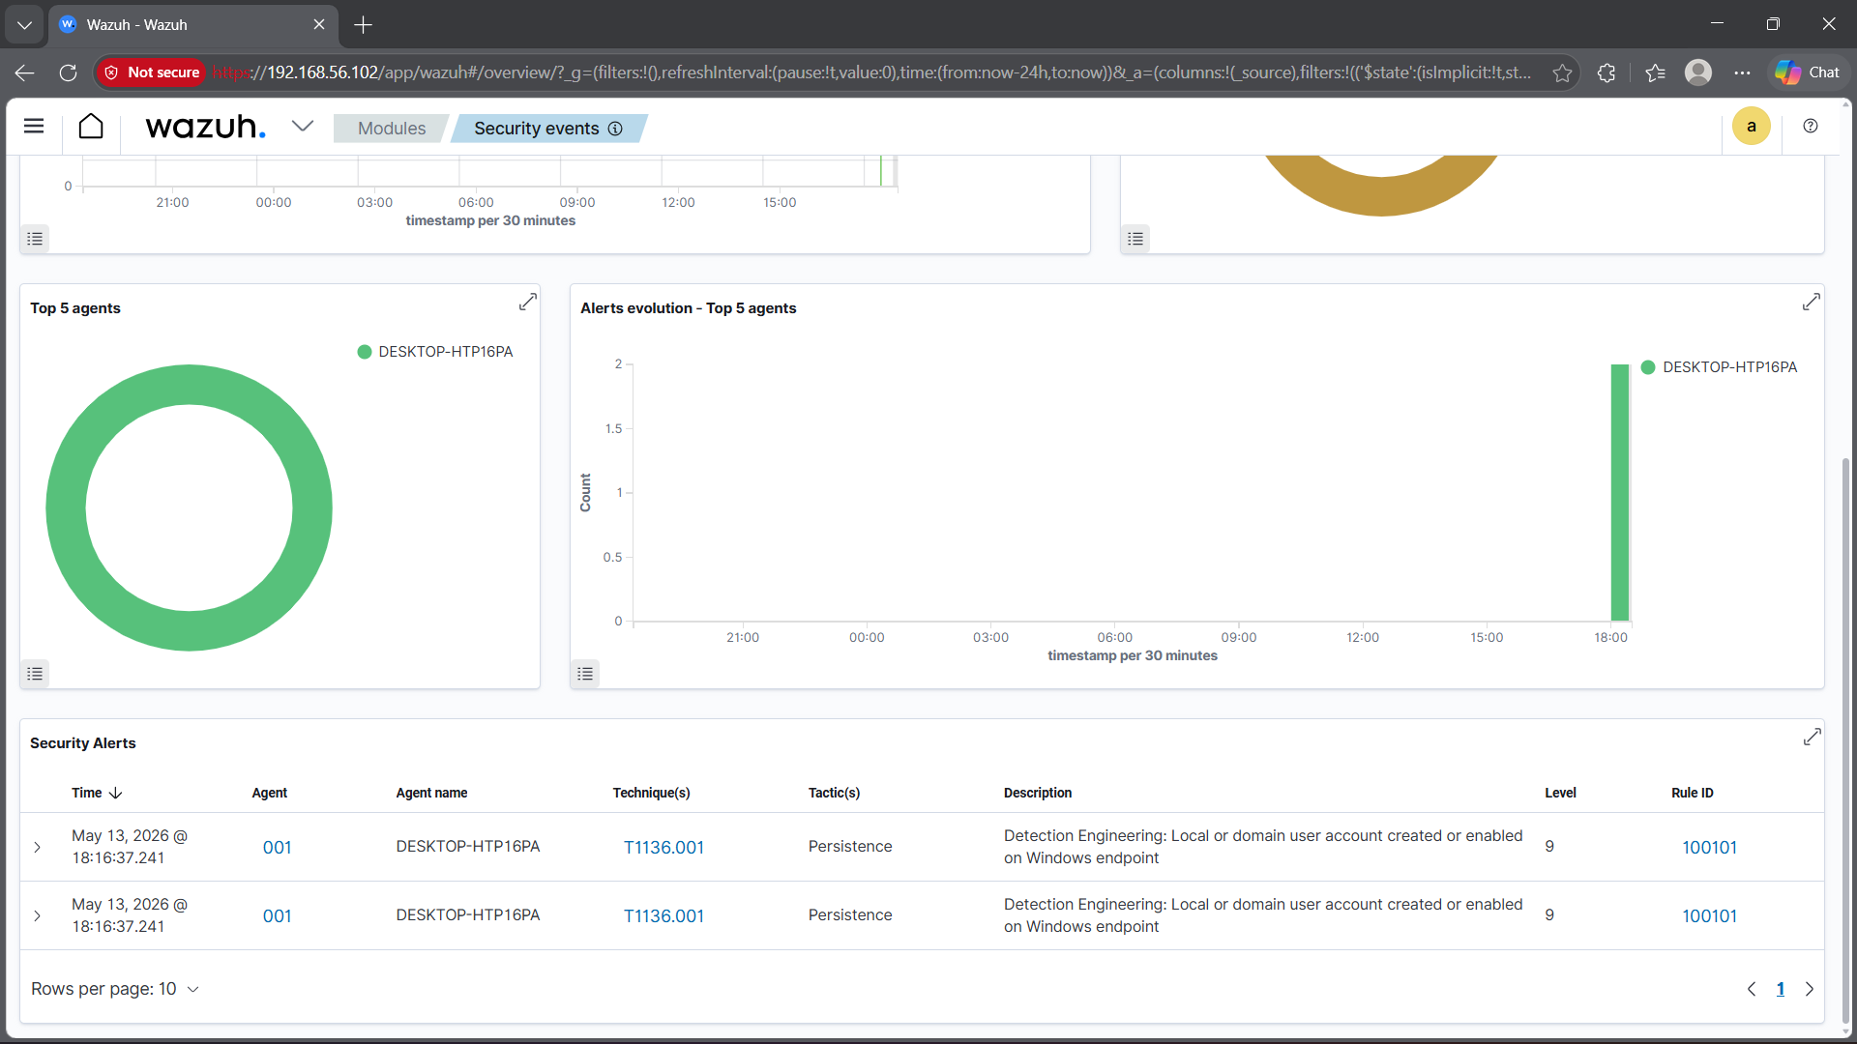Sort by the Technique(s) column header

[651, 793]
